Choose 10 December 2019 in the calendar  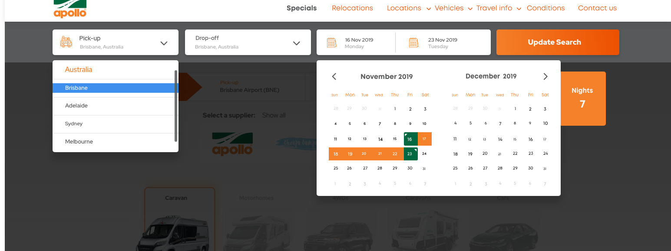click(x=545, y=124)
